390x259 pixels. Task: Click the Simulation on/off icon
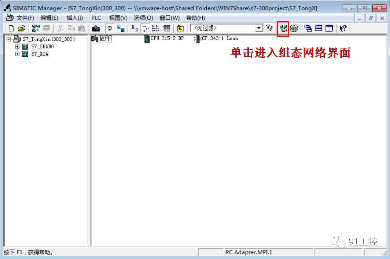[x=294, y=28]
